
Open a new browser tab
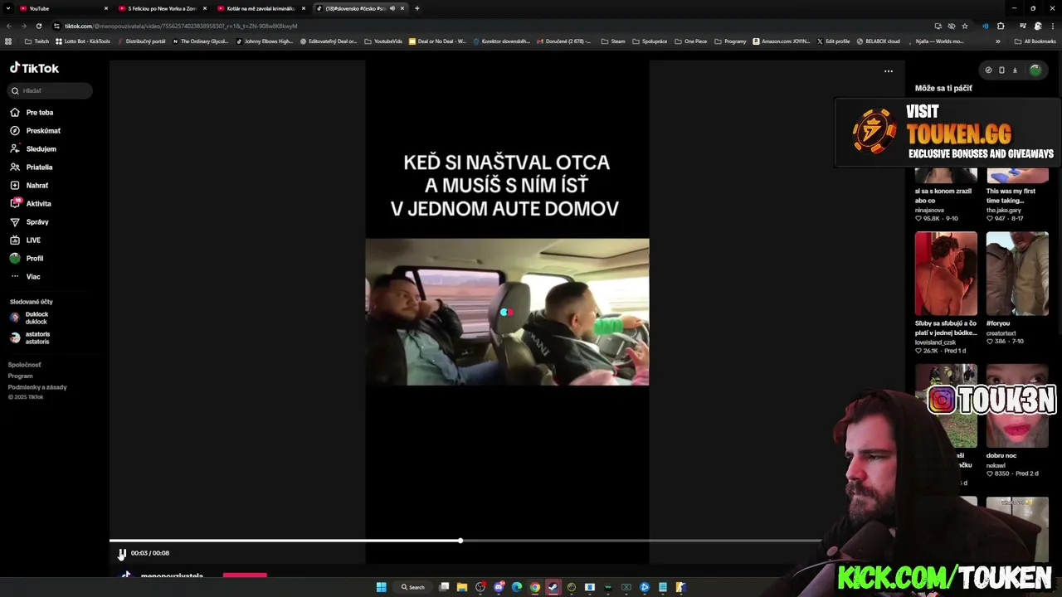point(417,8)
